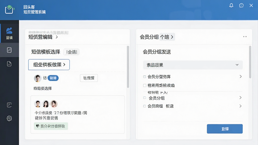This screenshot has width=258, height=145.
Task: Open the 个络 selector beside 会员分组
Action: [167, 37]
